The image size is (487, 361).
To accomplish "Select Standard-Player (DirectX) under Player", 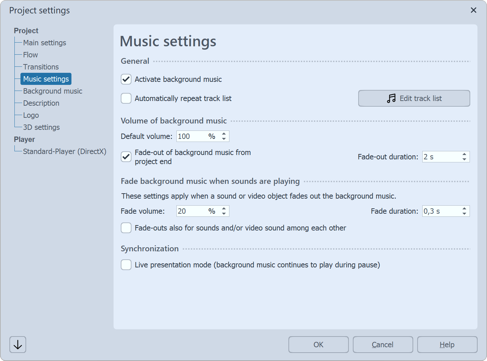I will [x=64, y=151].
